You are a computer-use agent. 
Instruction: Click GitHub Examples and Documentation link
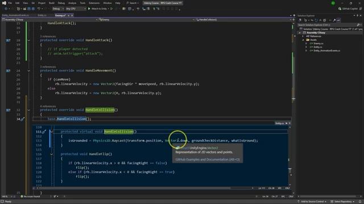[x=207, y=159]
